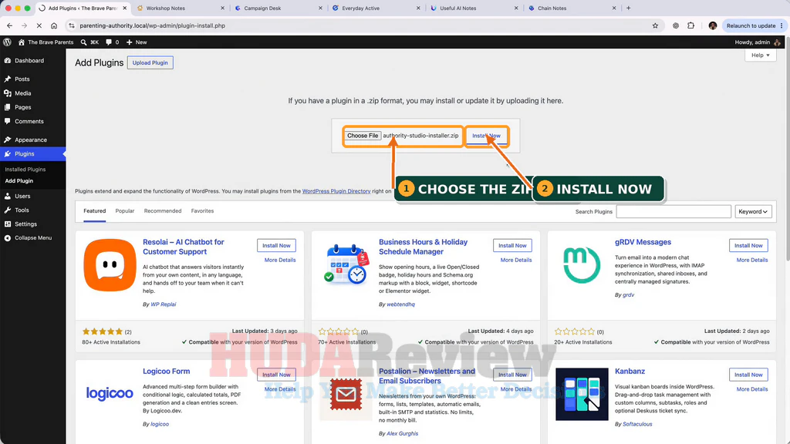Viewport: 790px width, 444px height.
Task: Click the browser forward arrow
Action: 24,25
